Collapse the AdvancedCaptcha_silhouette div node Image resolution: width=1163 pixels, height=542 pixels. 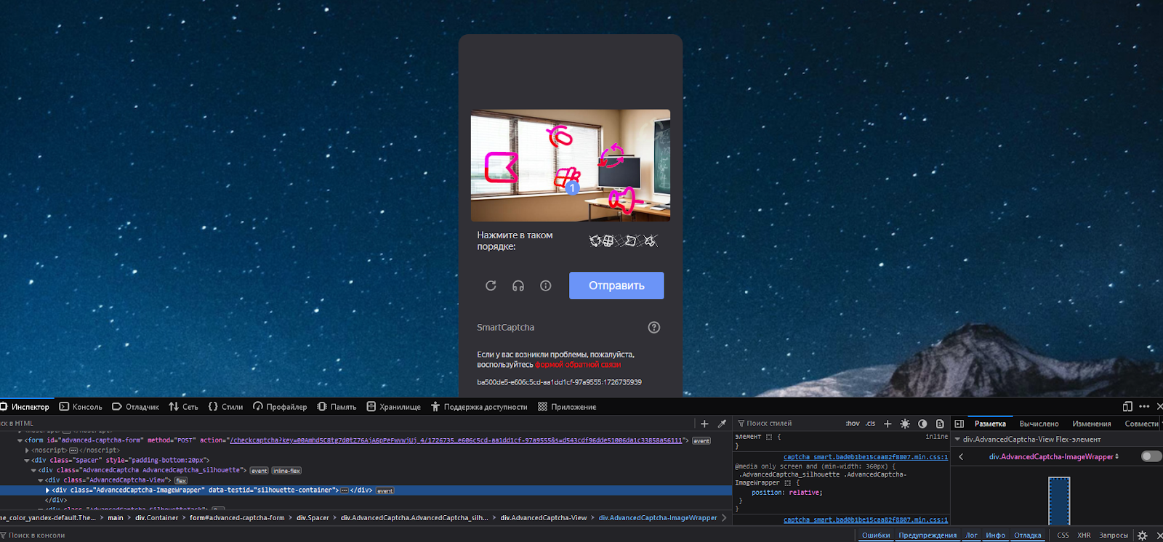[34, 470]
